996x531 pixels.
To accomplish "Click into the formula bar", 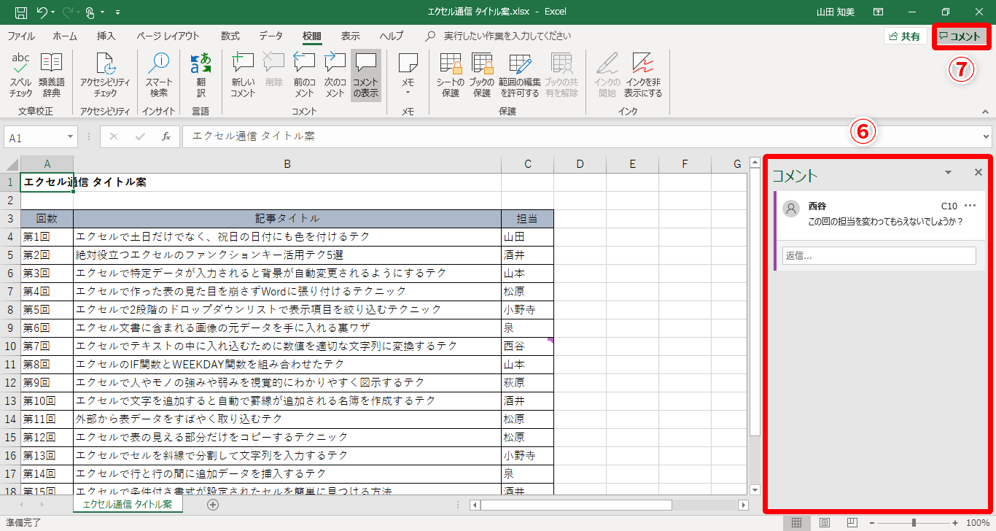I will tap(580, 137).
